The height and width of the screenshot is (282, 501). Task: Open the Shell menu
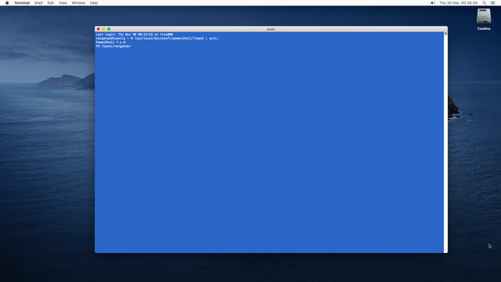click(38, 3)
